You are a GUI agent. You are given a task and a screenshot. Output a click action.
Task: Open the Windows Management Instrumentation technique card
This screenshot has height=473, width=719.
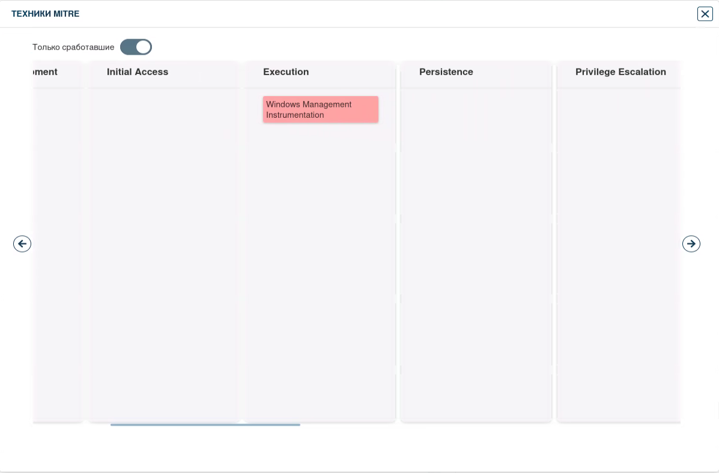click(320, 109)
